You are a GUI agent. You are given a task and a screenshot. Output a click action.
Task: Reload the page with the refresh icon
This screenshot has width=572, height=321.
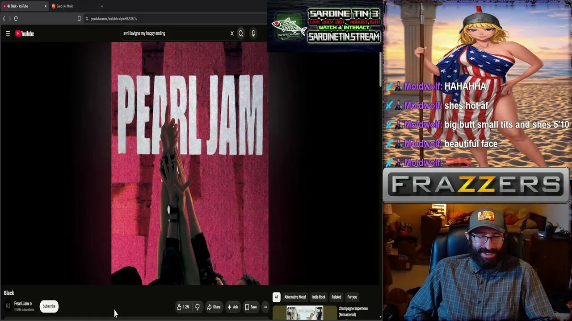coord(16,19)
